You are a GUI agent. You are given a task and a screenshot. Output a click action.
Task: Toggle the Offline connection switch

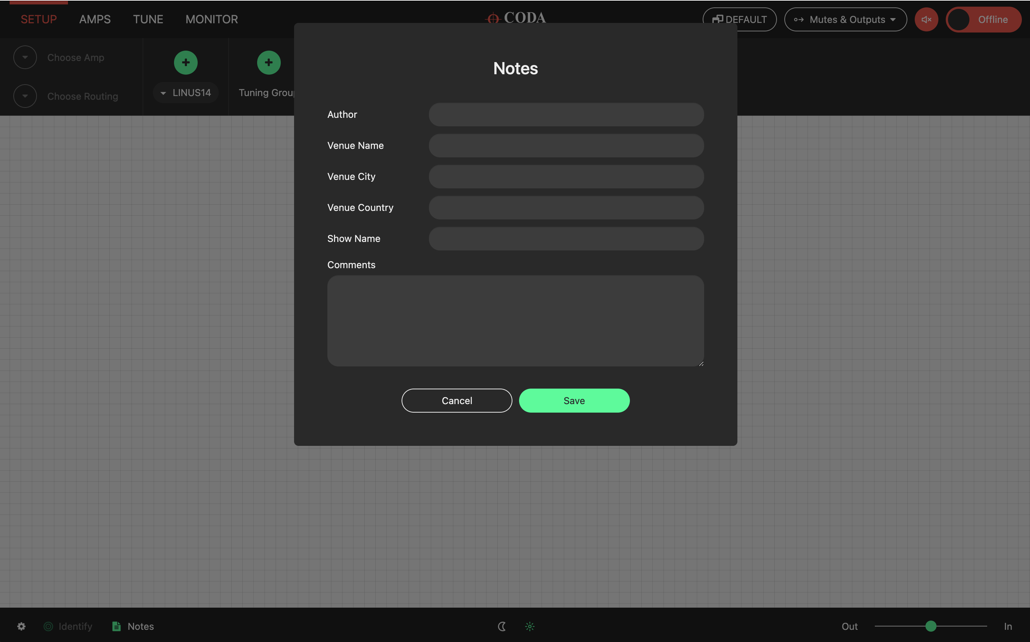983,20
